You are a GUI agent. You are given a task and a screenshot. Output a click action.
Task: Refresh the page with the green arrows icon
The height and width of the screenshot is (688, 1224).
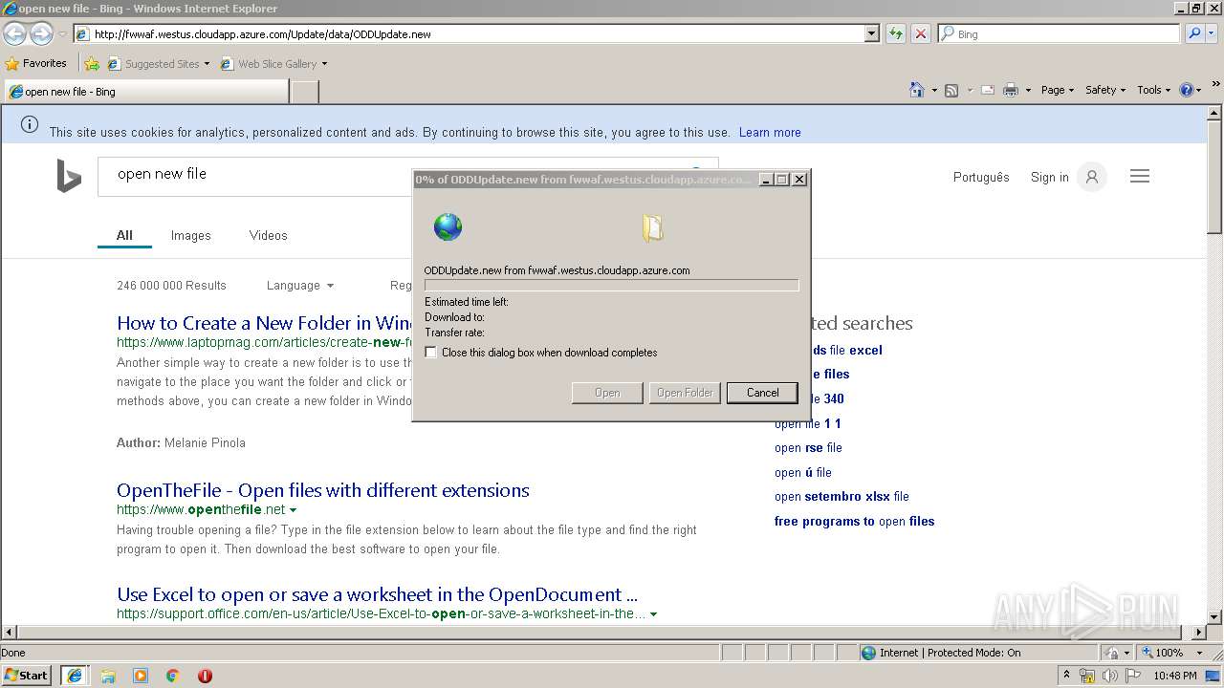[896, 33]
